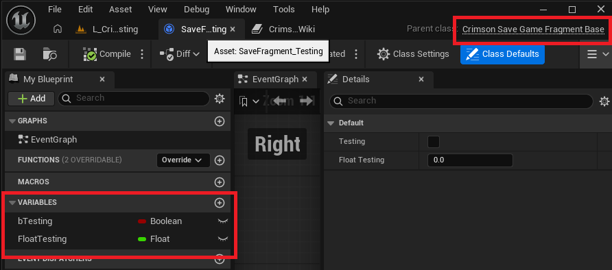Add a new graph
This screenshot has width=612, height=270.
pos(220,121)
